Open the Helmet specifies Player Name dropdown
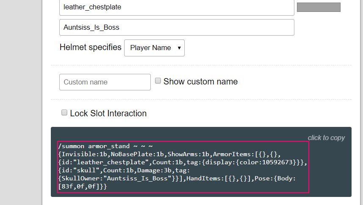This screenshot has height=205, width=363. pos(155,48)
